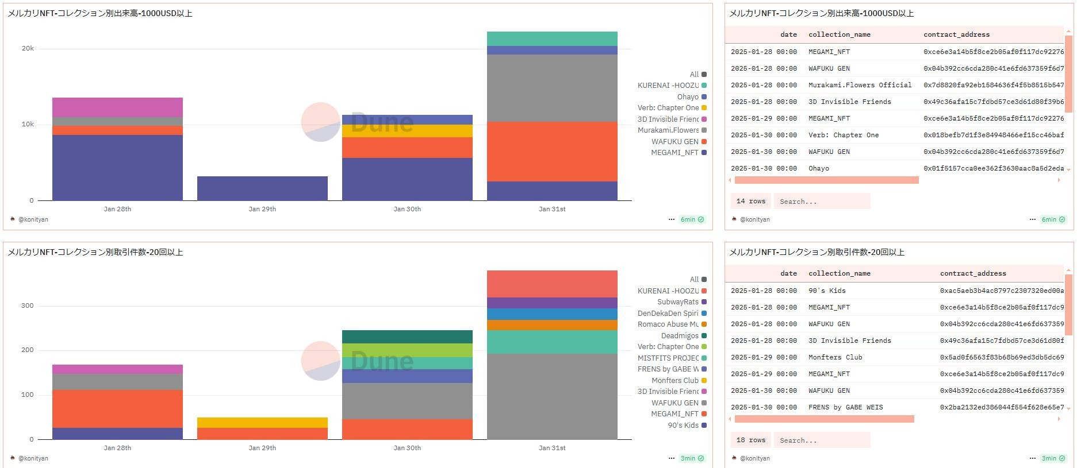
Task: Toggle MEGAMI_NFT legend entry in top chart
Action: 679,153
